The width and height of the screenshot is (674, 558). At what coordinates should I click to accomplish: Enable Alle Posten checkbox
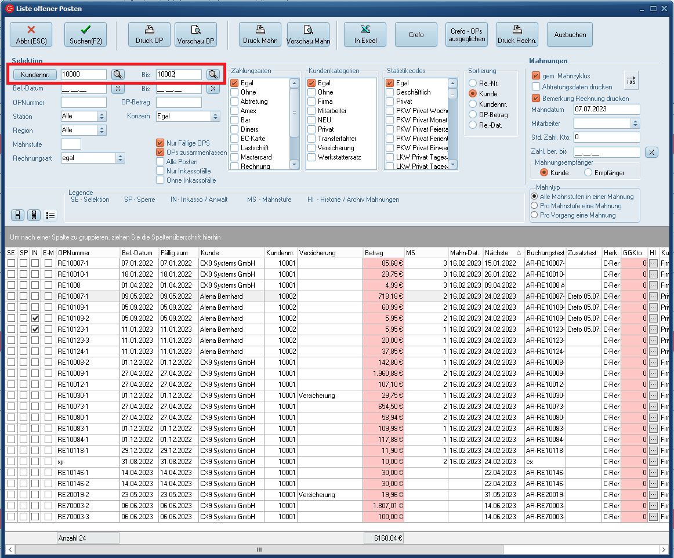coord(160,162)
